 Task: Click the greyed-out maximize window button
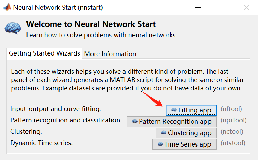[x=222, y=7]
